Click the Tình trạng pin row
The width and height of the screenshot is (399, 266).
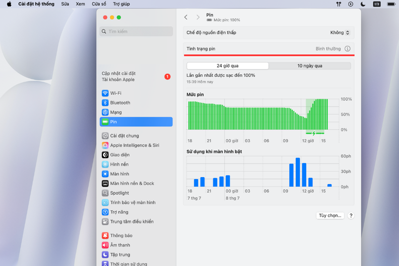[x=269, y=48]
